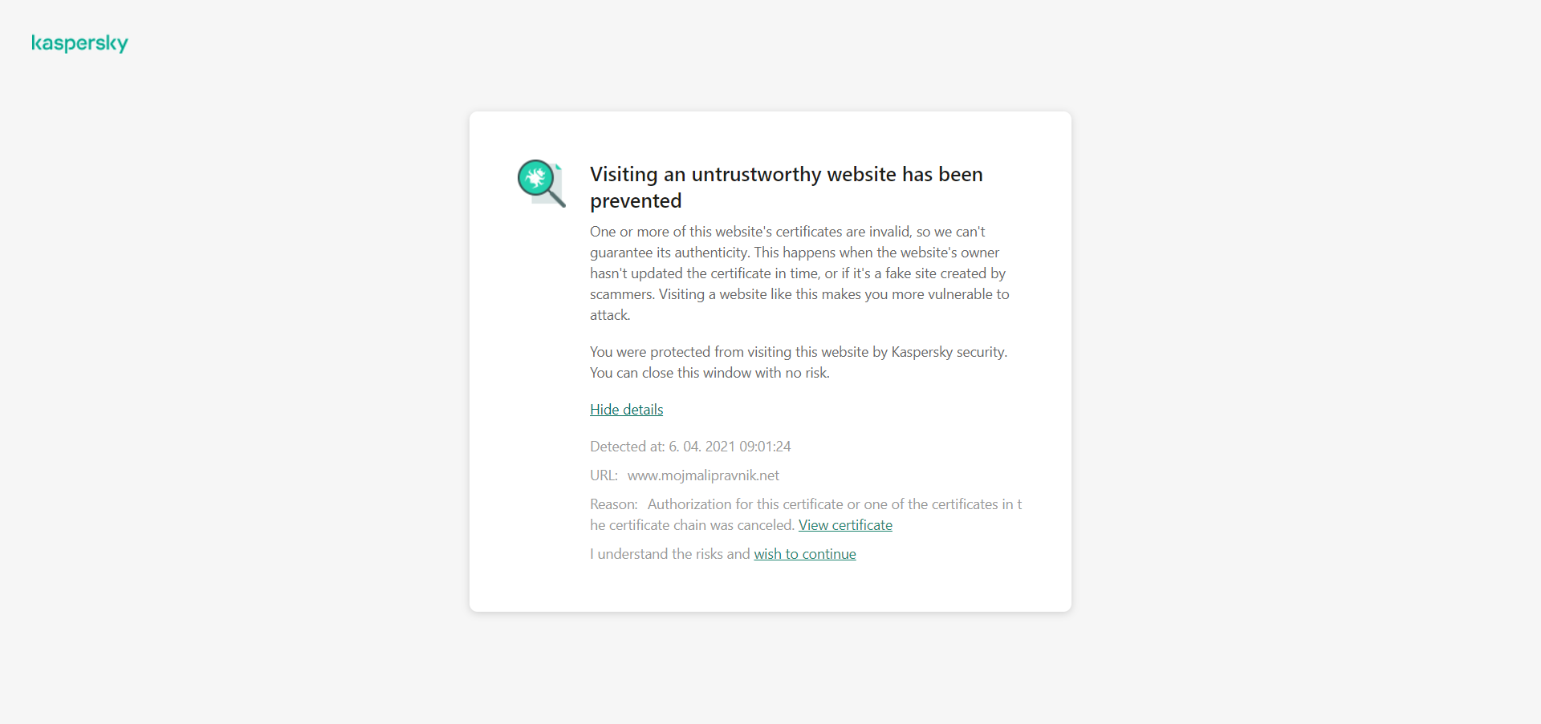
Task: Open the View certificate link
Action: point(845,525)
